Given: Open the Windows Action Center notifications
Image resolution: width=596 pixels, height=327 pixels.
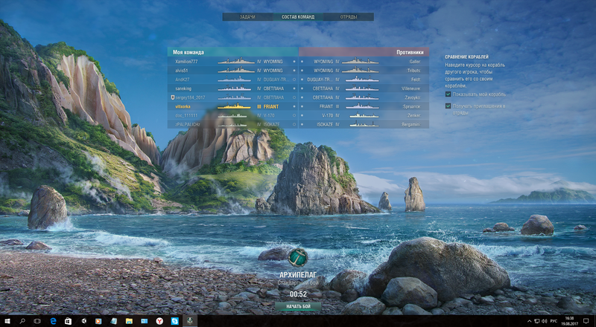Looking at the screenshot, I should [x=586, y=321].
